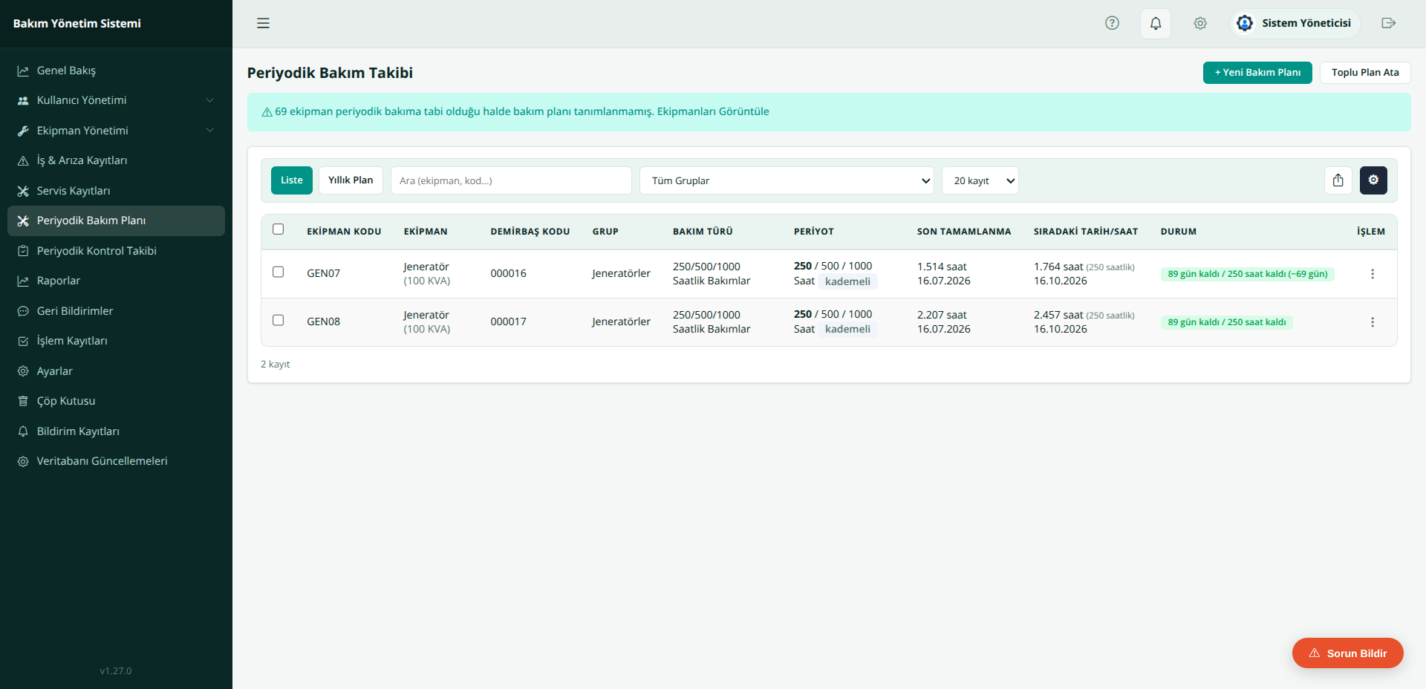Click the Veritabanı Güncellemeleri gear icon
This screenshot has height=689, width=1426.
pos(23,462)
